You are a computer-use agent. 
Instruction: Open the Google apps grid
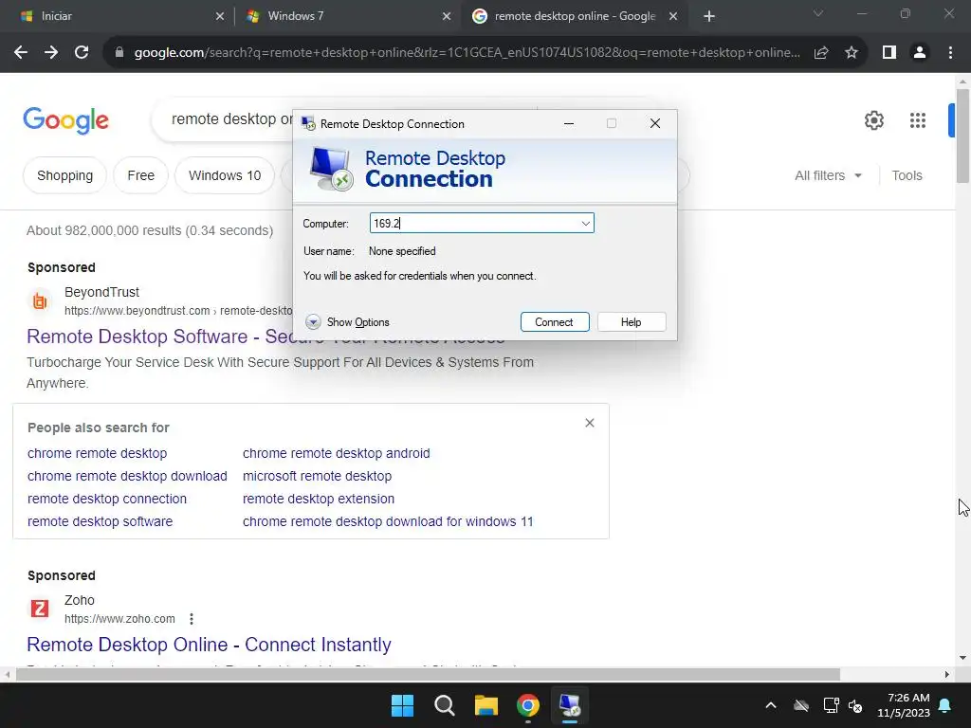click(x=917, y=120)
